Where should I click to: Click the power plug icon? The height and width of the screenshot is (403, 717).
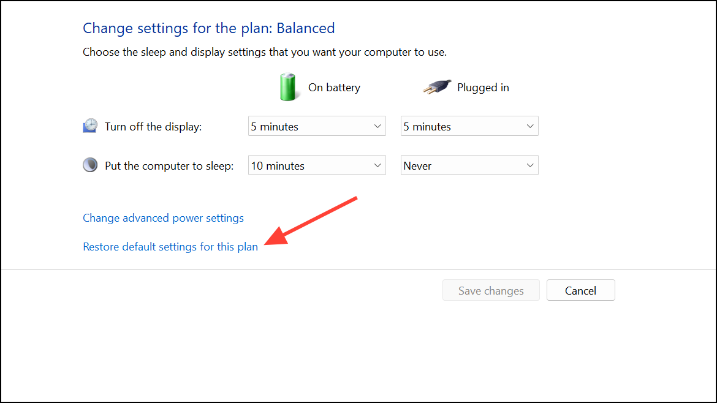(x=436, y=87)
